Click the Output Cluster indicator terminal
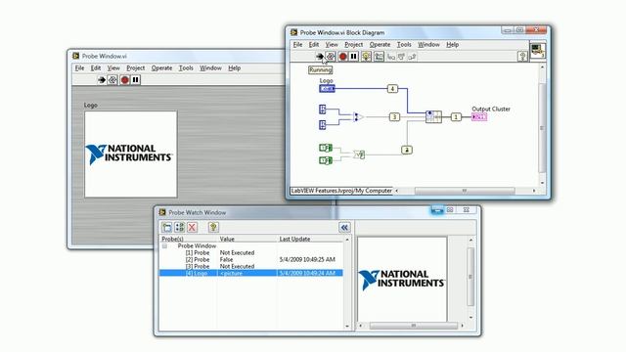The width and height of the screenshot is (626, 352). (x=479, y=116)
